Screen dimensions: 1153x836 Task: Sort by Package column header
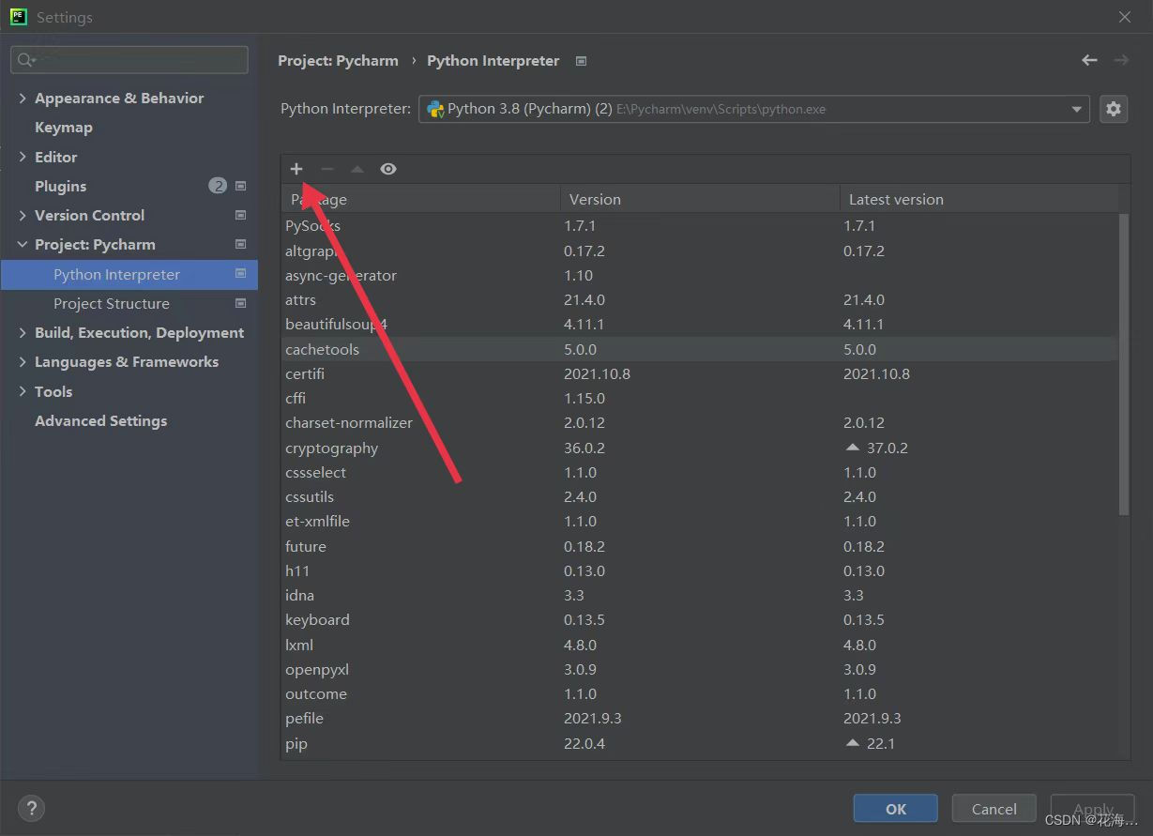click(x=420, y=199)
